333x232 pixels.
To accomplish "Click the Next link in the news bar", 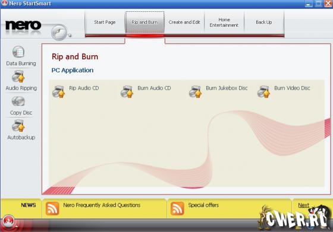I will pyautogui.click(x=304, y=205).
